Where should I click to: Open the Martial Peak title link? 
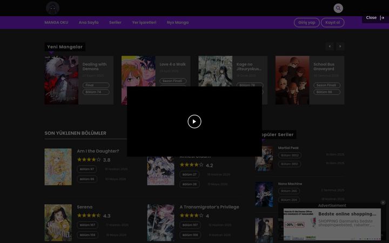289,148
